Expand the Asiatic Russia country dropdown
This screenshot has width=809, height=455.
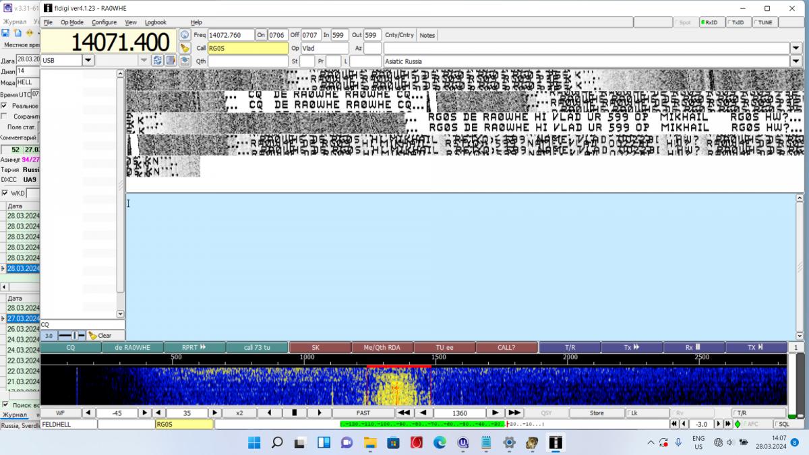(x=796, y=61)
